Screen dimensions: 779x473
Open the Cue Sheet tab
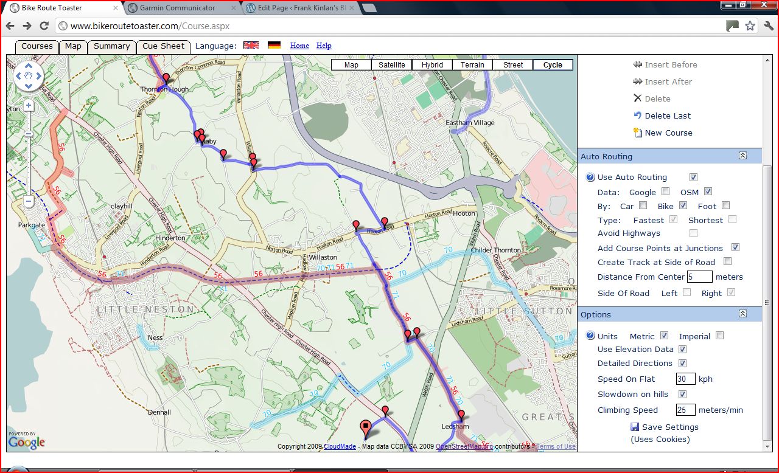click(x=163, y=46)
